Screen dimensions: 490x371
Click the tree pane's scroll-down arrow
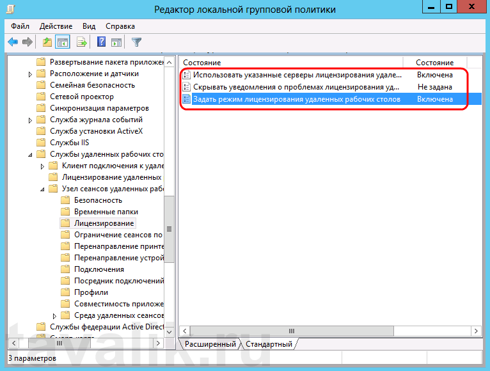(170, 331)
